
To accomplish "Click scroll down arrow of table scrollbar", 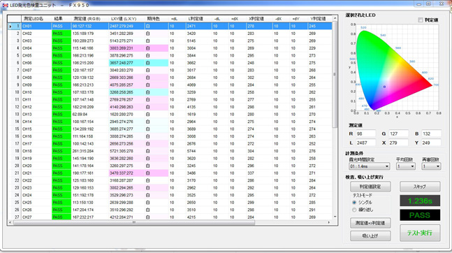I will click(335, 217).
